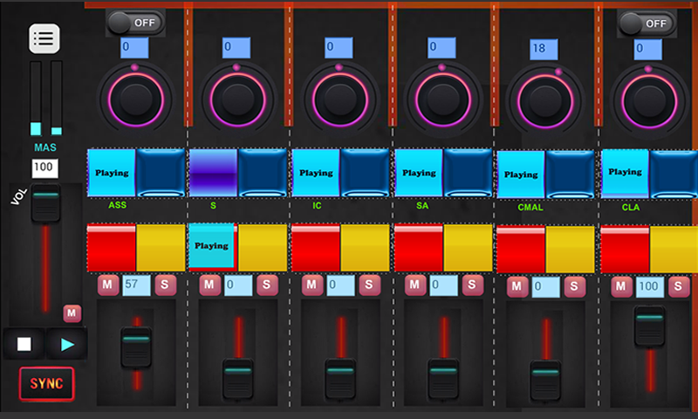Solo the ASS channel with S
The height and width of the screenshot is (419, 698).
click(165, 285)
